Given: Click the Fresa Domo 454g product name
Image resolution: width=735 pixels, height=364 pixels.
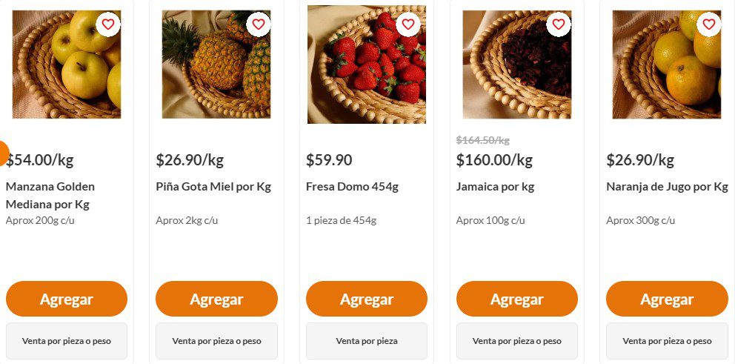Looking at the screenshot, I should click(x=352, y=187).
